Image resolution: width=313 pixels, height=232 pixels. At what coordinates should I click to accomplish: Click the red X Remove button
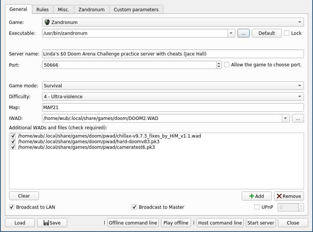tap(289, 196)
